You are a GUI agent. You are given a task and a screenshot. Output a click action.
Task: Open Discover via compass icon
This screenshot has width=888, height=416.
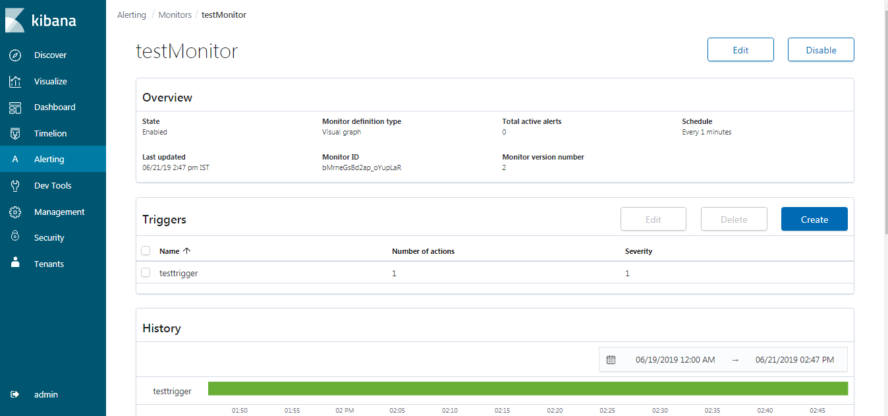tap(15, 55)
